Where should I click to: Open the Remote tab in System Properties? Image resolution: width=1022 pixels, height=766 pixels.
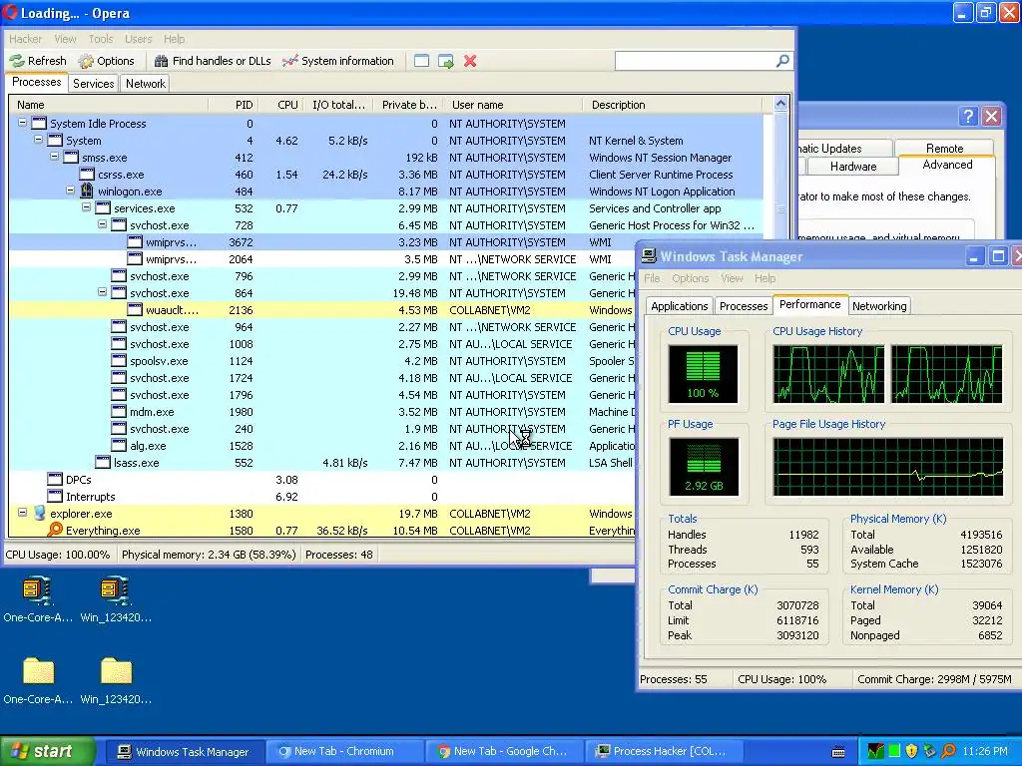(944, 149)
